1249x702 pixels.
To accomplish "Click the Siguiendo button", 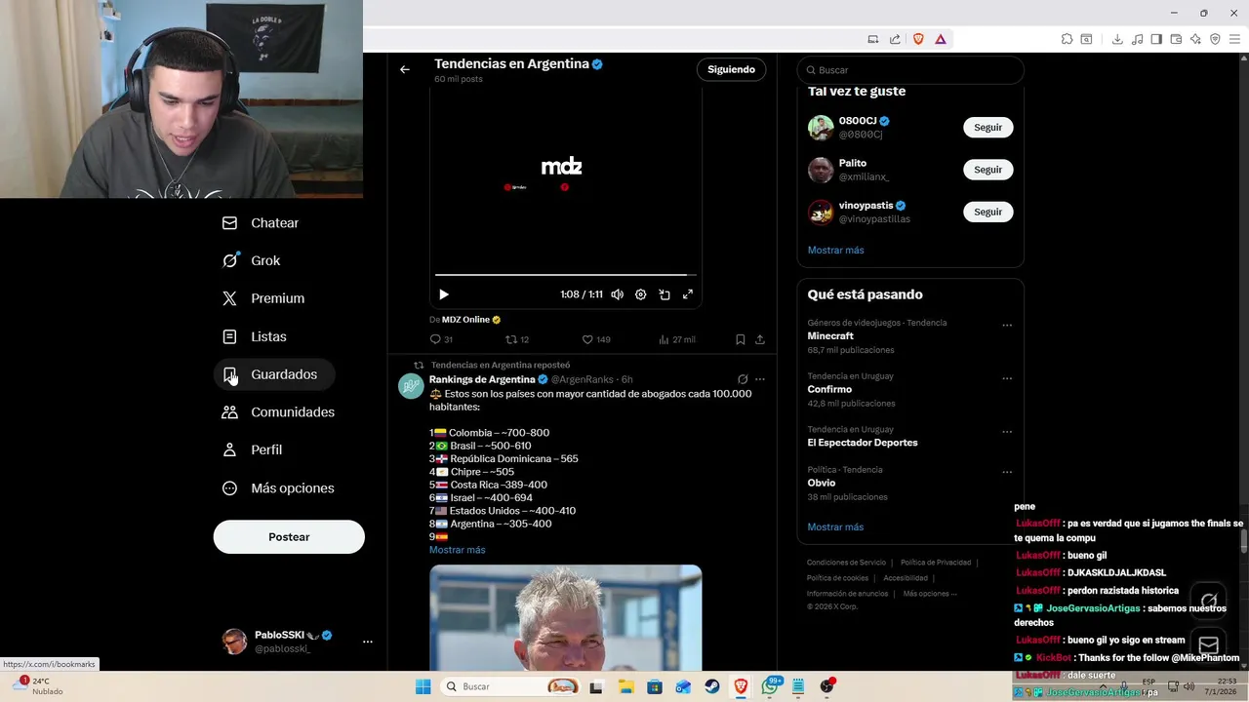I will tap(731, 69).
